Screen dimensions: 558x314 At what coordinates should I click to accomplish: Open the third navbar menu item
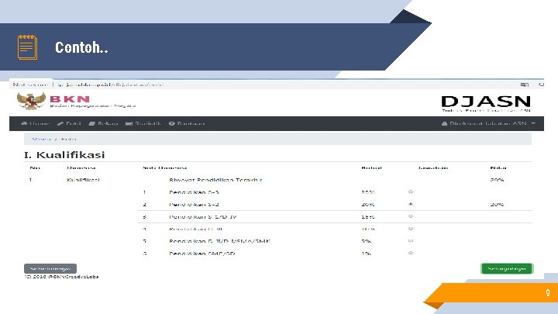pos(103,123)
